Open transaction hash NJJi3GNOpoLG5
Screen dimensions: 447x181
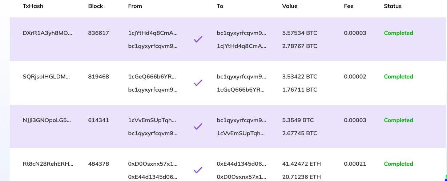(47, 120)
